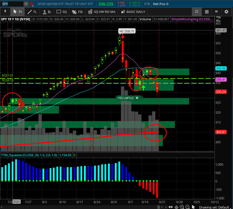Select the TL trendline drawing tool
This screenshot has width=233, height=209.
[x=32, y=12]
